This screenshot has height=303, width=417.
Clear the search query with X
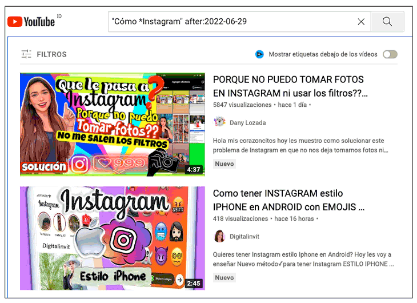click(x=361, y=22)
